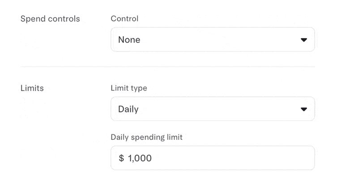Click the caret arrow in Control dropdown

tap(304, 40)
